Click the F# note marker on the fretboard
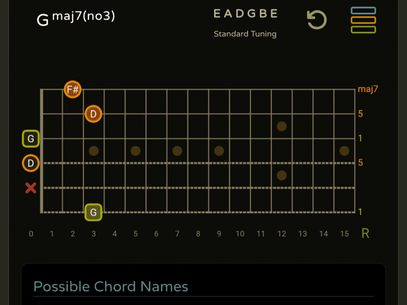Viewport: 407px width, 305px height. [x=73, y=89]
